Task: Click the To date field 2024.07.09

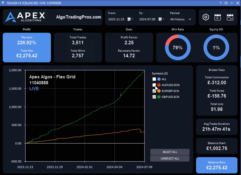Action: pos(147,19)
